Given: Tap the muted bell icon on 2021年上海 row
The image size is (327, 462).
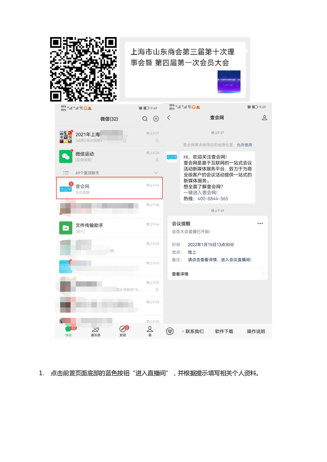Looking at the screenshot, I should coord(157,140).
